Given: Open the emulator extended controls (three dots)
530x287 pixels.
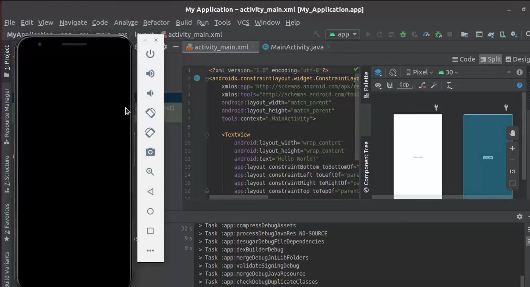Looking at the screenshot, I should point(150,251).
